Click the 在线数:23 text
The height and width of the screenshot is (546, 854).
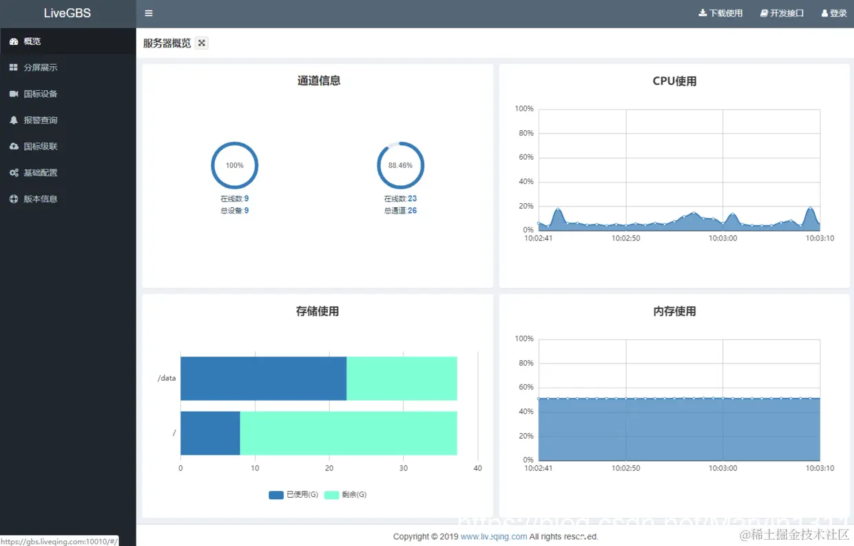[x=400, y=198]
